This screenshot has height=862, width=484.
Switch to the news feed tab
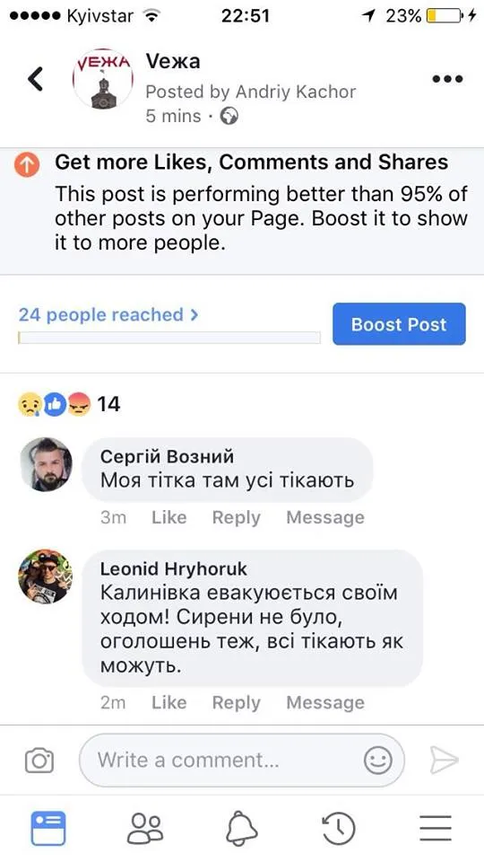pyautogui.click(x=48, y=828)
